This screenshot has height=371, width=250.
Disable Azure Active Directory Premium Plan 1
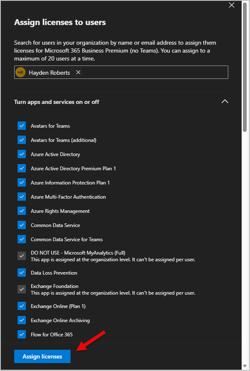pyautogui.click(x=21, y=168)
